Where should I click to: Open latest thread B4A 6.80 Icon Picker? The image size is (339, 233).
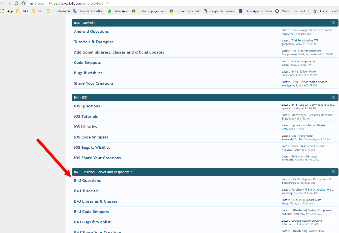(x=304, y=72)
